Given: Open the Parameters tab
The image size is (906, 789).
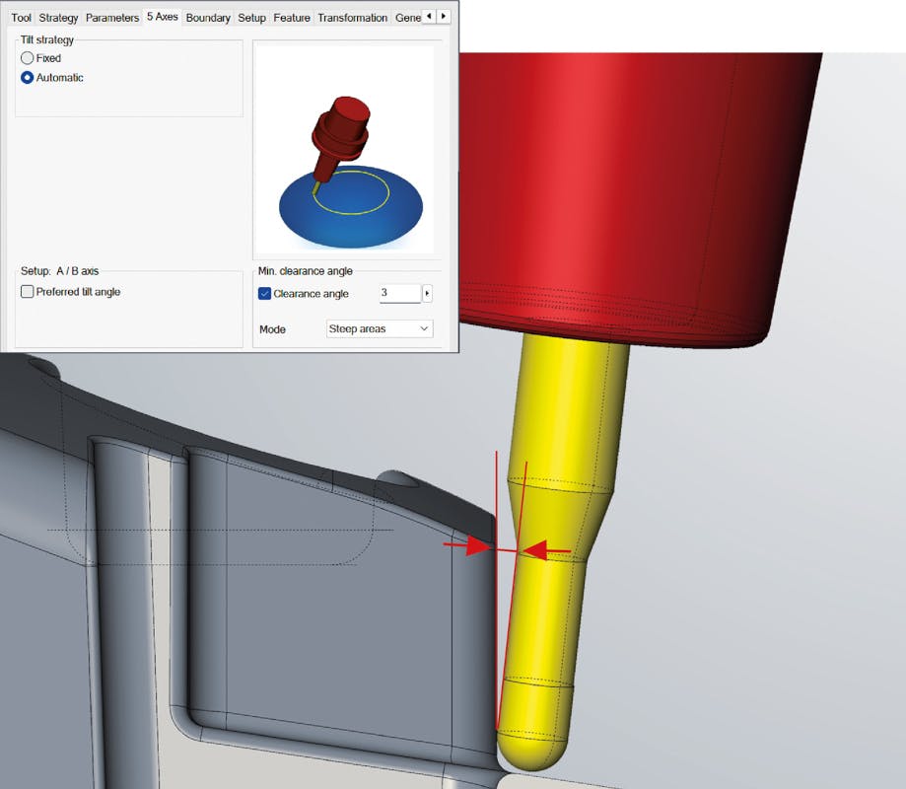Looking at the screenshot, I should (112, 18).
